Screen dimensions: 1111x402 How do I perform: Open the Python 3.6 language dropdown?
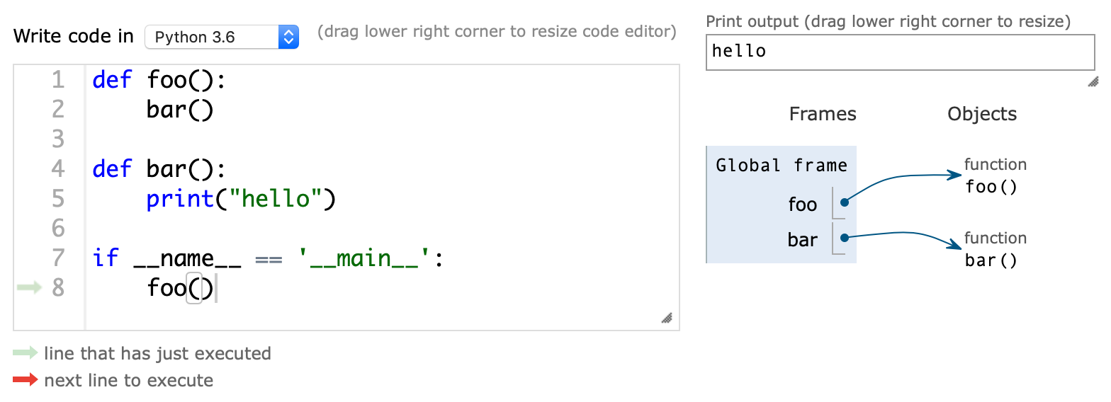[x=221, y=37]
